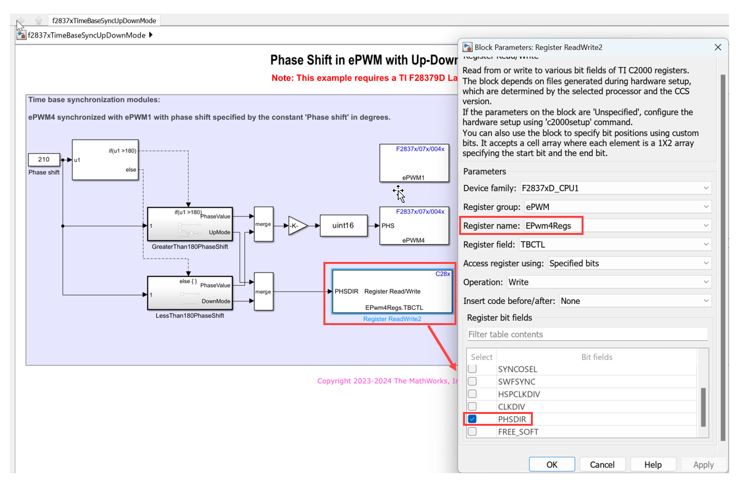Switch to the f2837xTimeBaseSyncUpDownMode tab
The height and width of the screenshot is (487, 739).
(x=104, y=20)
